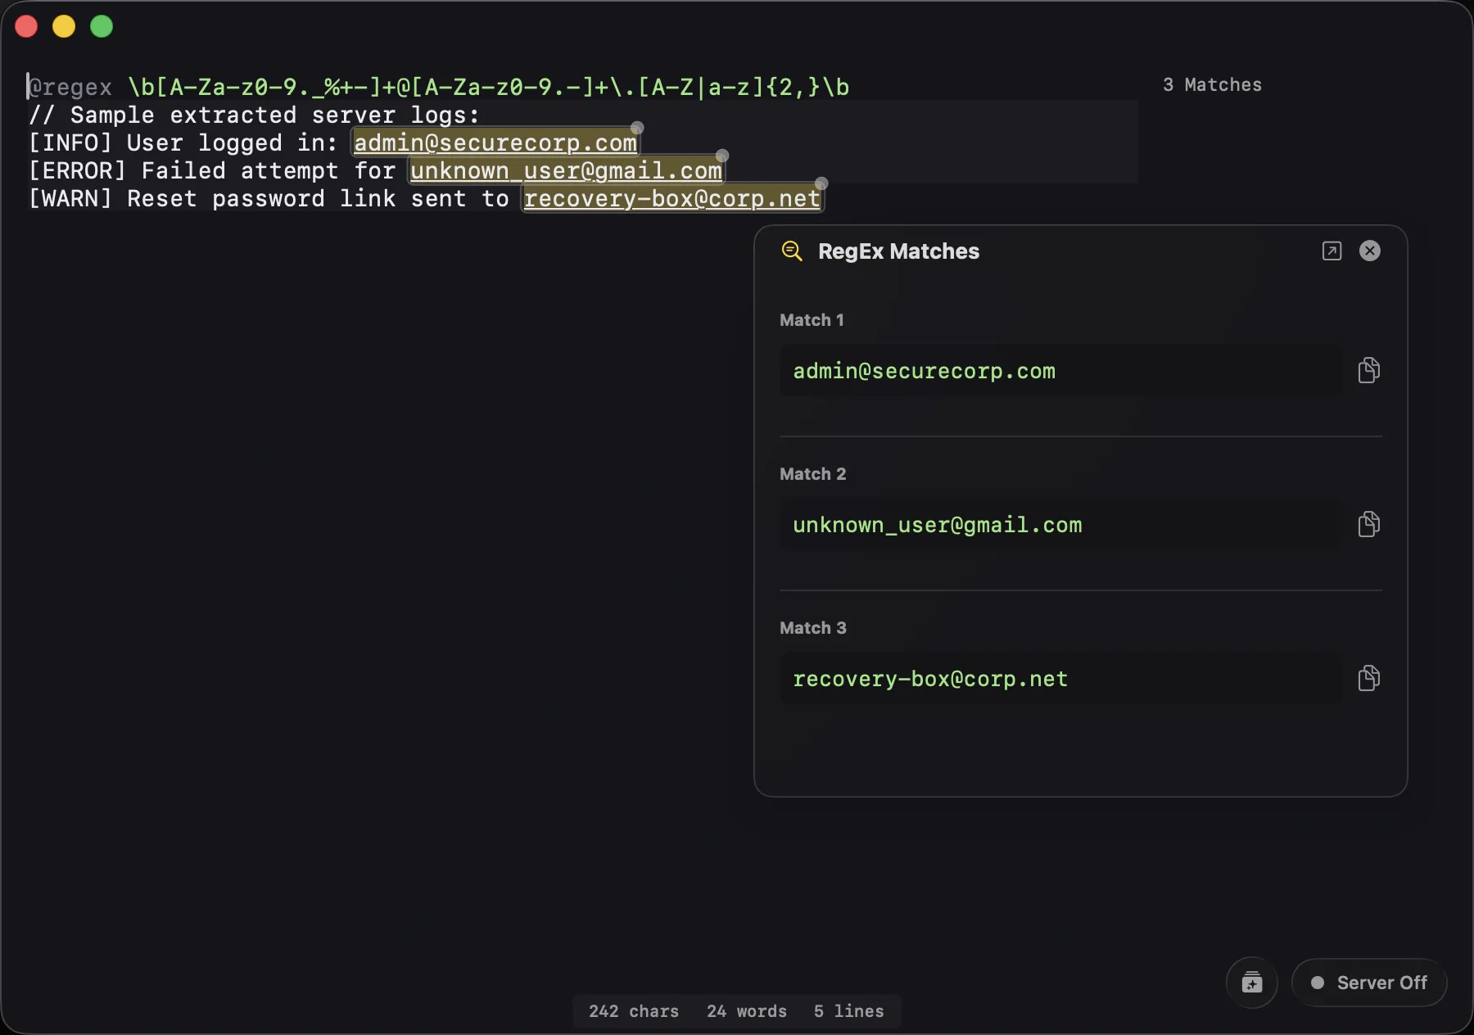
Task: Click the 24 words status entry
Action: tap(747, 1011)
